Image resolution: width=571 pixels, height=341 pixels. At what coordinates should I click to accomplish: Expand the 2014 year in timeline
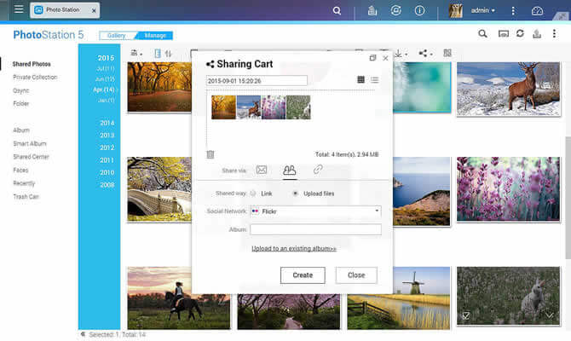point(107,123)
